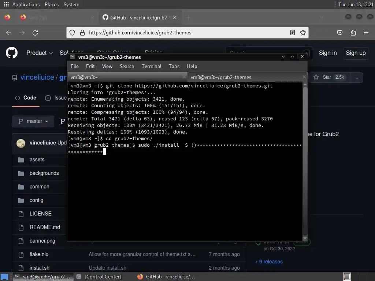Image resolution: width=375 pixels, height=281 pixels.
Task: Click Firefox back arrow button
Action: tap(9, 33)
